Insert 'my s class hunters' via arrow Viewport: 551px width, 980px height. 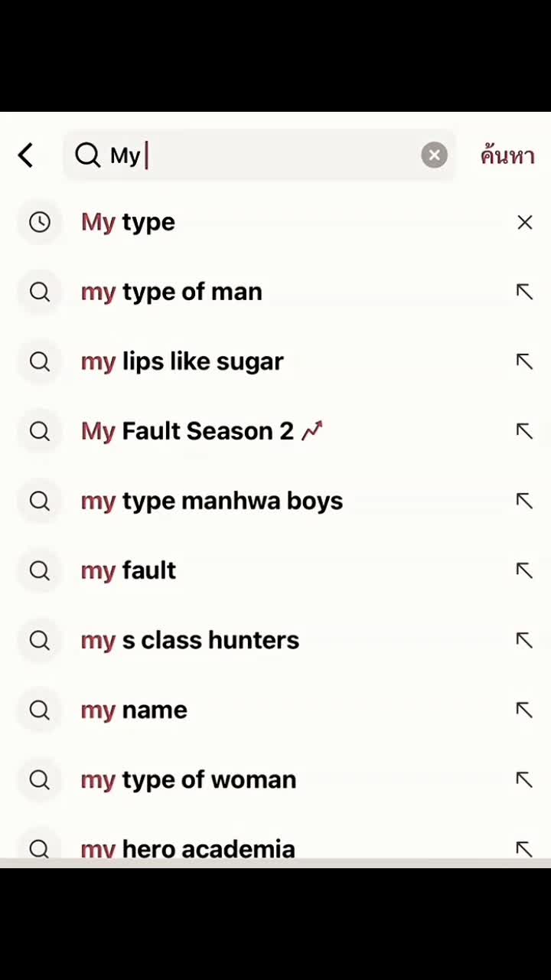click(x=524, y=640)
